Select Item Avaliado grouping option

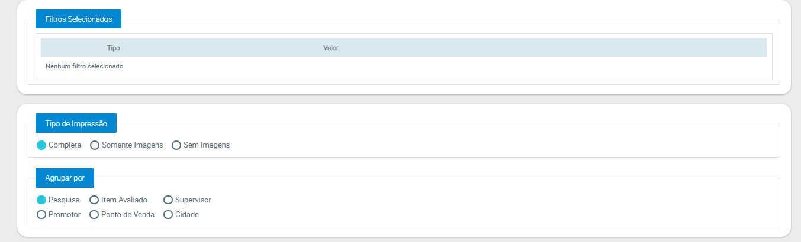pyautogui.click(x=94, y=200)
